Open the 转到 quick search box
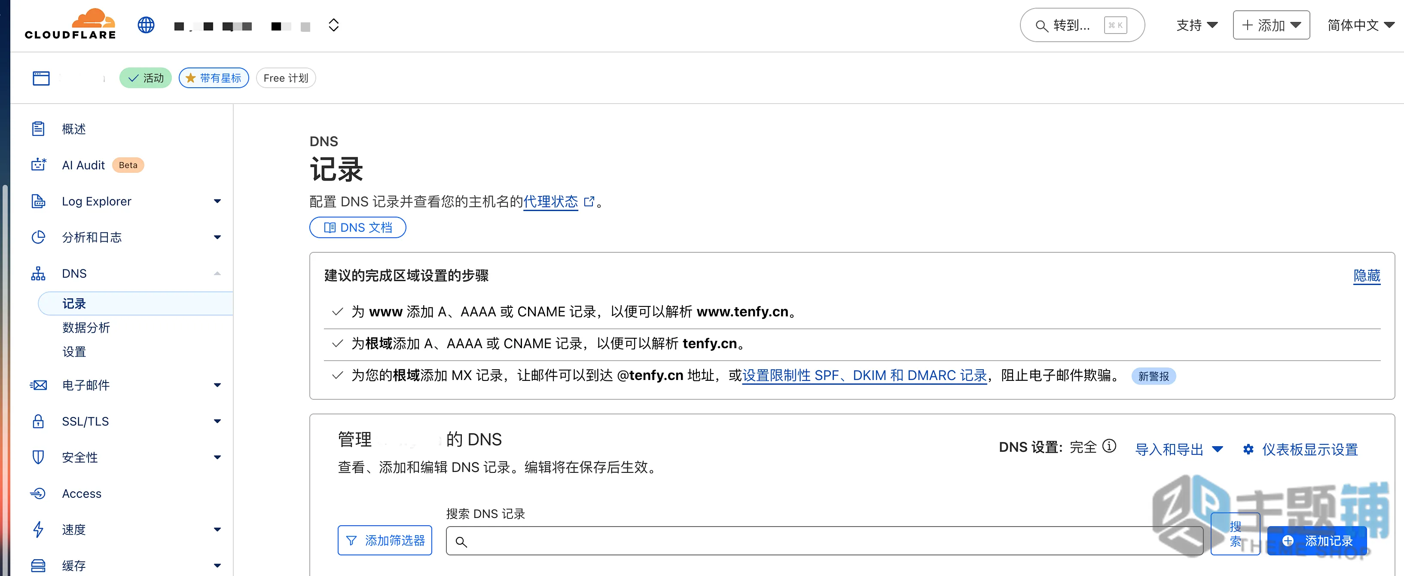The height and width of the screenshot is (576, 1404). coord(1082,25)
